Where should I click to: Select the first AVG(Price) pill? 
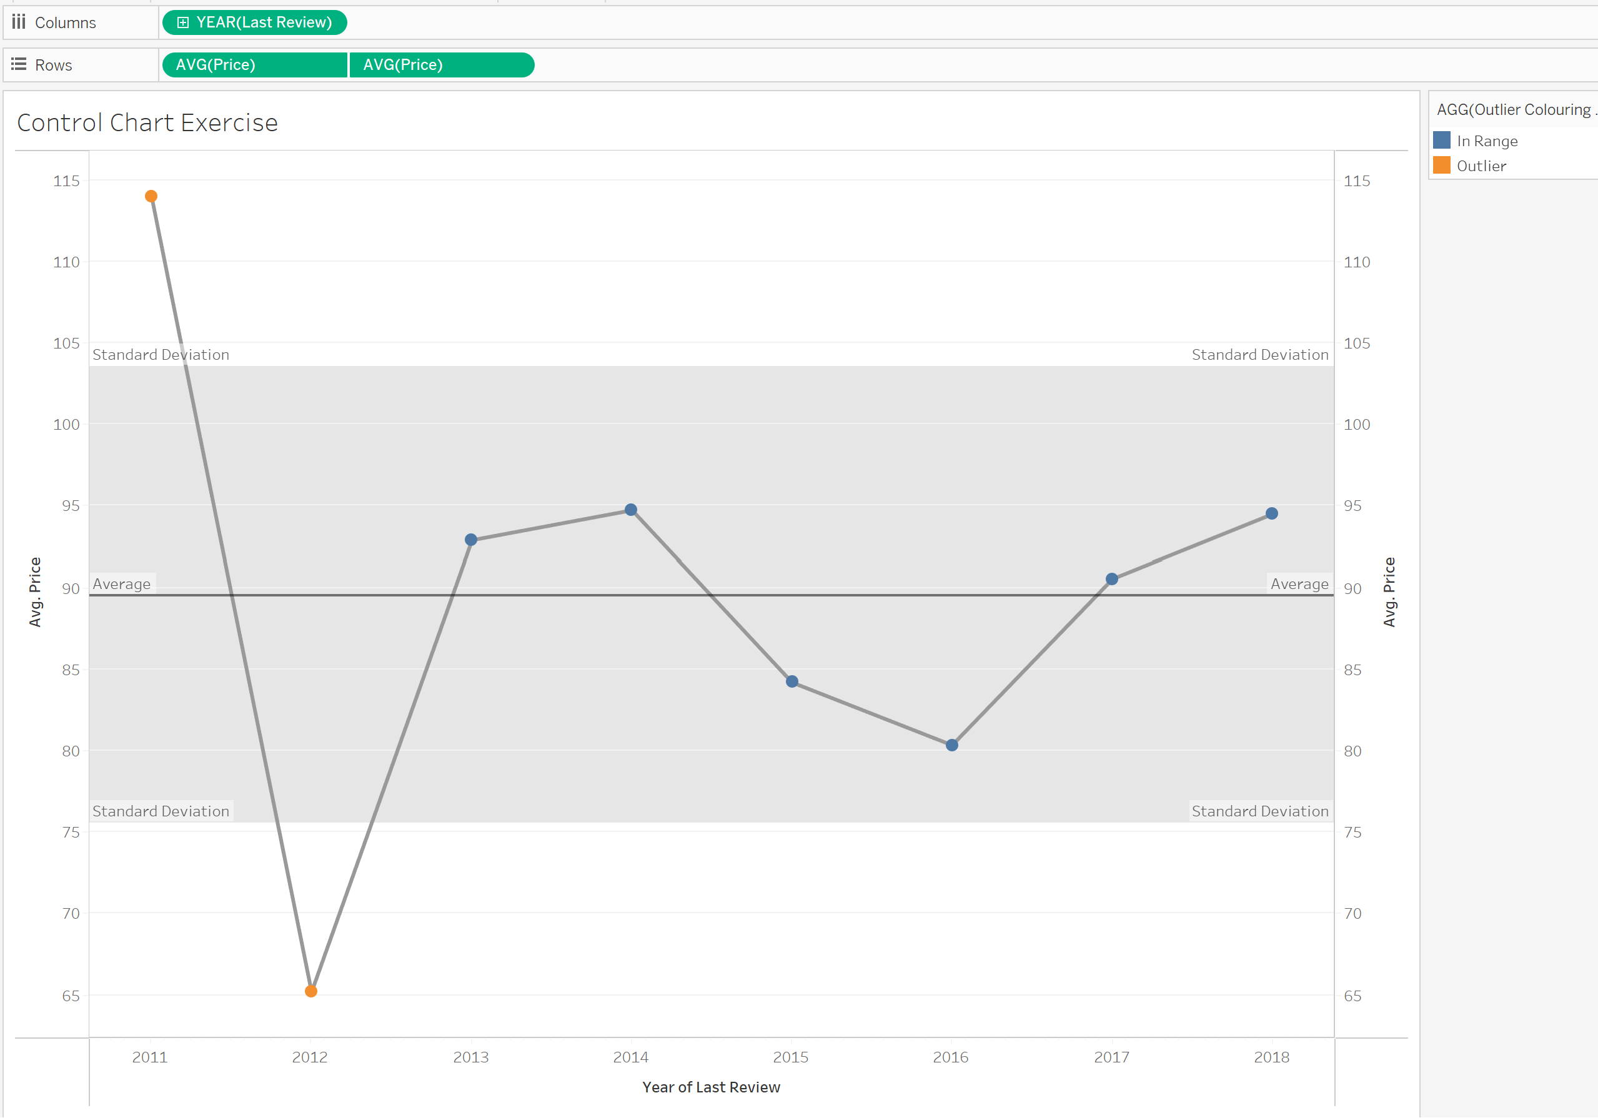pyautogui.click(x=255, y=65)
